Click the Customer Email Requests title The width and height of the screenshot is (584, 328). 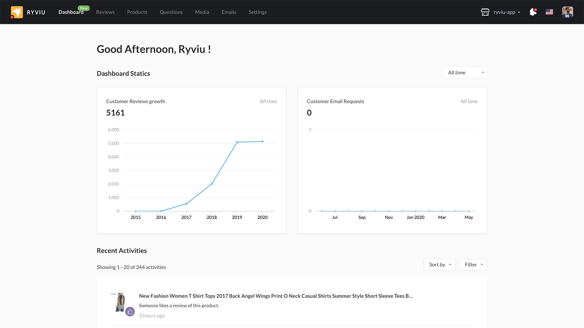pos(335,101)
